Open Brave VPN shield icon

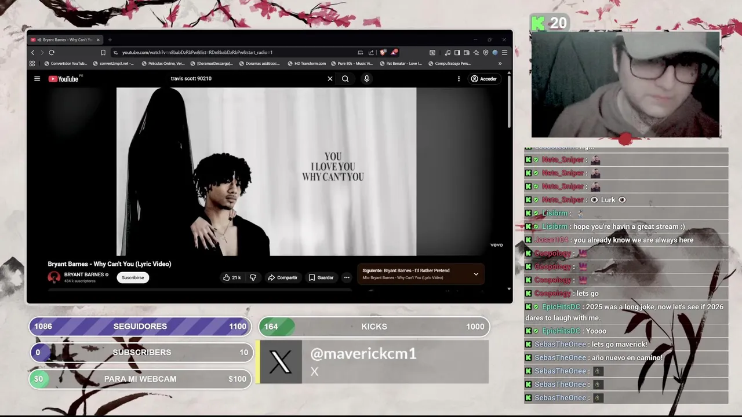tap(485, 52)
